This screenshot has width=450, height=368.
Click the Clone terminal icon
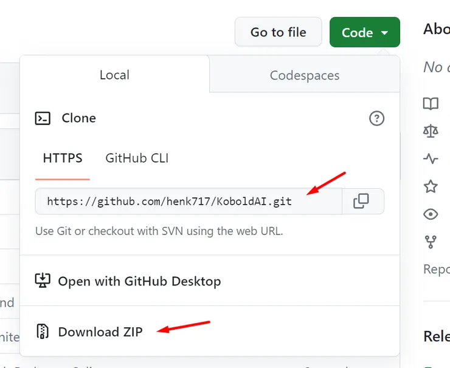(x=43, y=118)
